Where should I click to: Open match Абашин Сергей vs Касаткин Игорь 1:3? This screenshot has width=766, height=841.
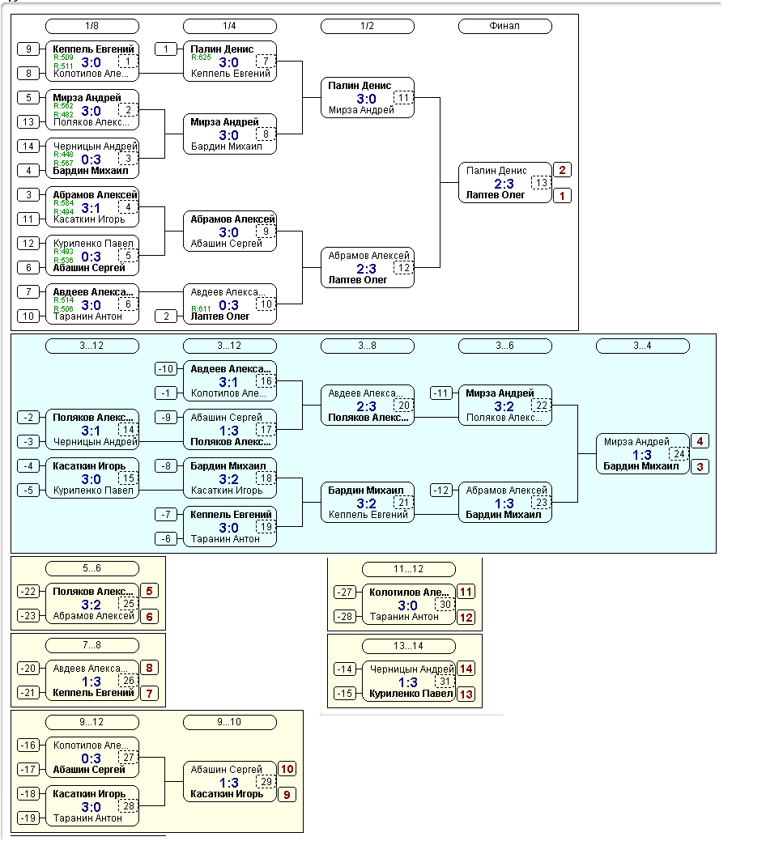(230, 782)
